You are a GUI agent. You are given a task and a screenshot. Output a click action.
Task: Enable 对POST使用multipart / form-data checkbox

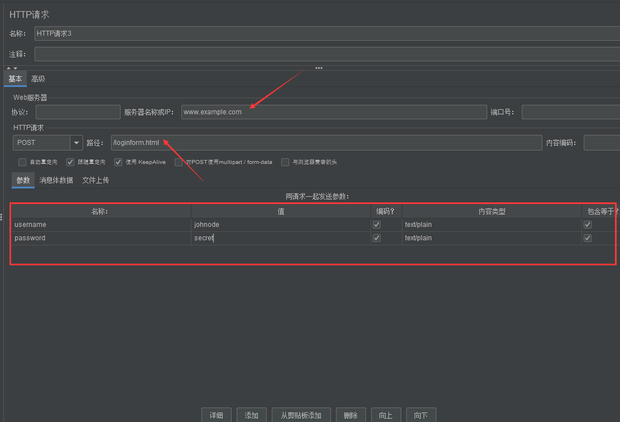click(x=179, y=162)
